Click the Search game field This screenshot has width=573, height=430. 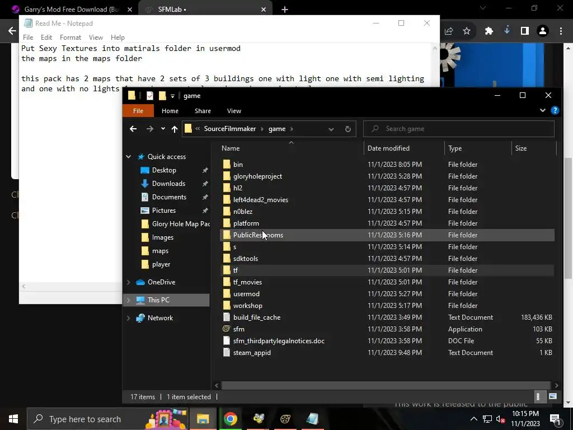pos(459,129)
